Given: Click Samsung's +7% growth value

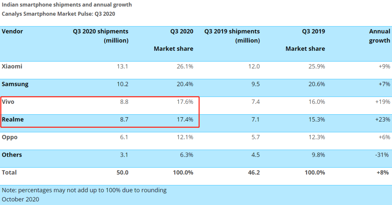Looking at the screenshot, I should (x=384, y=84).
